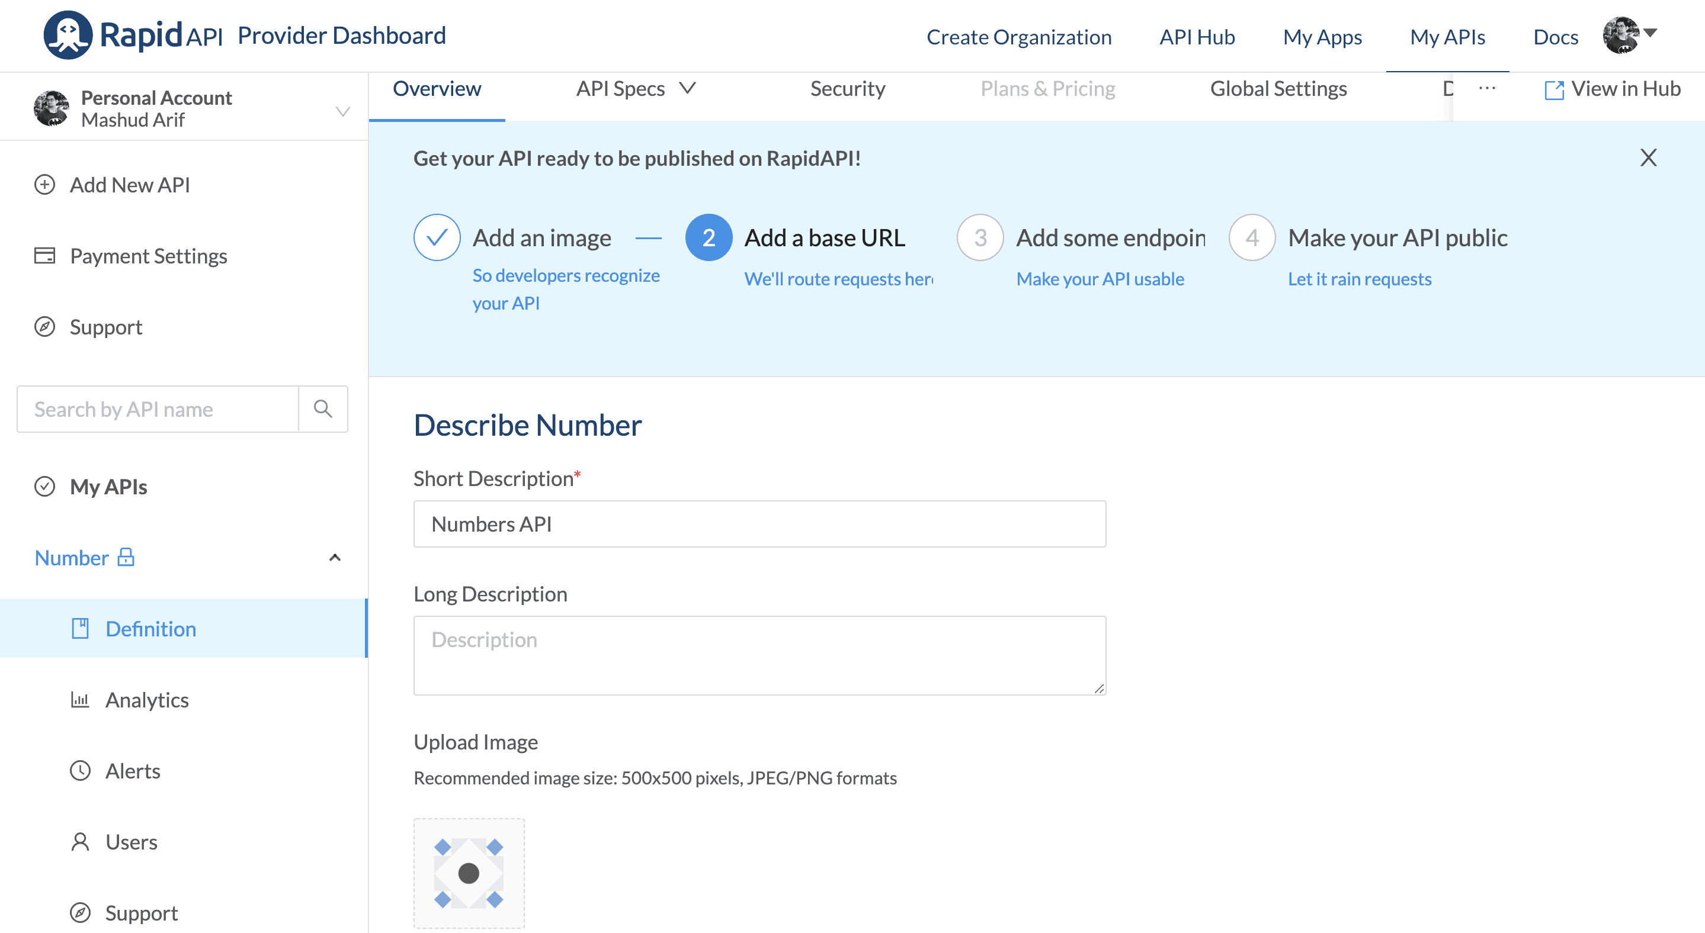Open Analytics in the sidebar
Image resolution: width=1705 pixels, height=933 pixels.
147,700
